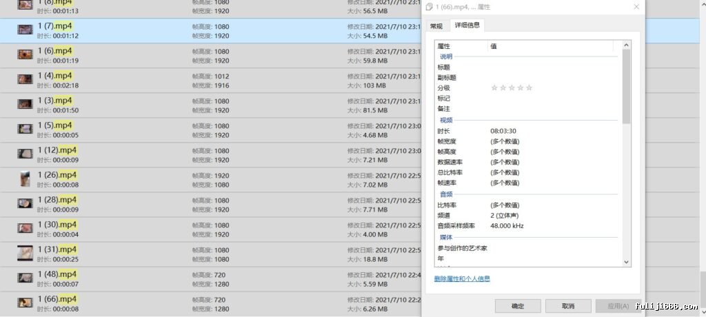The height and width of the screenshot is (317, 706).
Task: Click the 标记 property value field
Action: (554, 98)
